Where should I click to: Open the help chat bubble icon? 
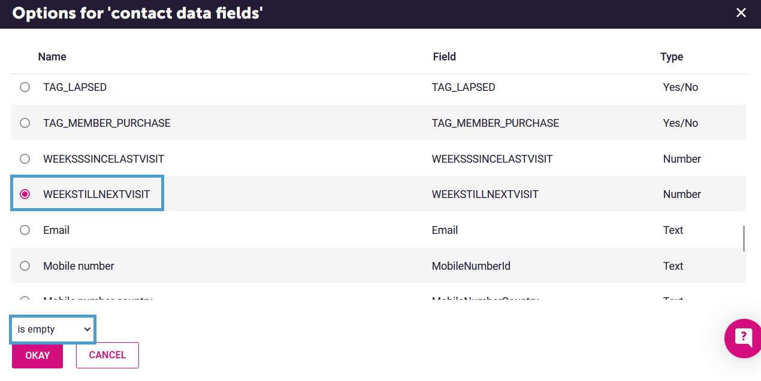pos(744,338)
